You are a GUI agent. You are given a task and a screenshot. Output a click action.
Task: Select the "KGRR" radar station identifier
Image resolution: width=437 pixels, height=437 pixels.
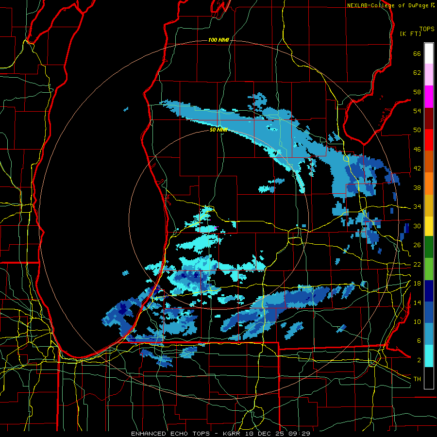(x=232, y=434)
